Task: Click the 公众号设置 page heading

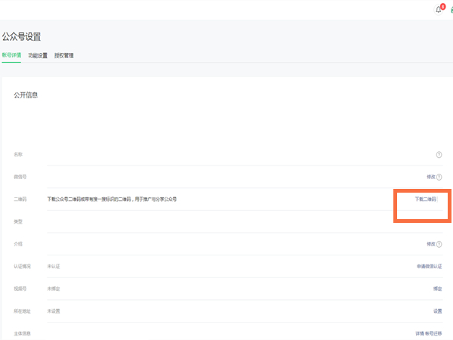Action: (21, 36)
